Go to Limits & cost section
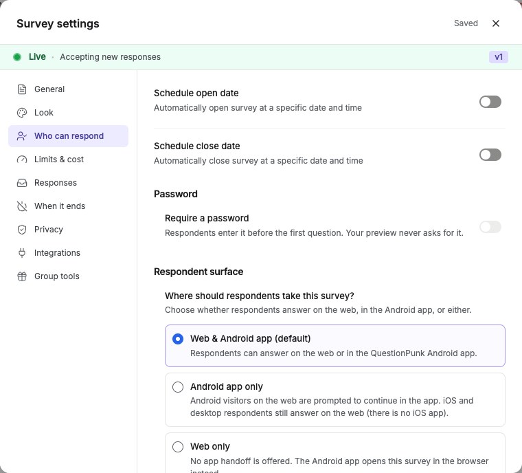The image size is (522, 473). [x=68, y=159]
